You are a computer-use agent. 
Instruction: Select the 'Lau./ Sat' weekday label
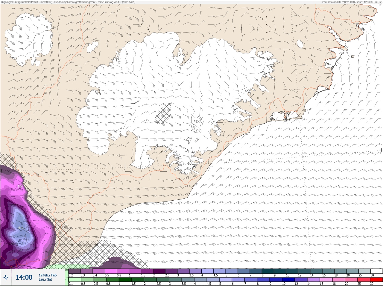45,279
